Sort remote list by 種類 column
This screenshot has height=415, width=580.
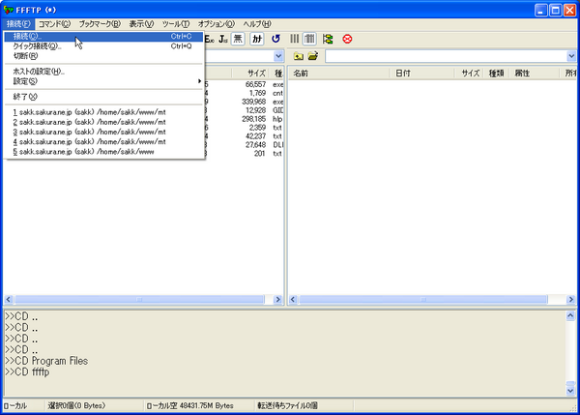click(497, 74)
